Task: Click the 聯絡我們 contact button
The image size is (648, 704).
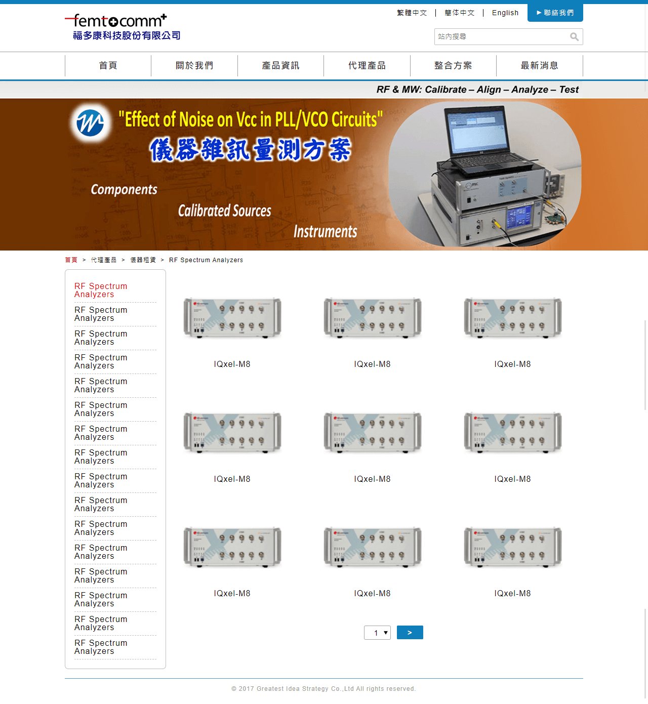Action: tap(555, 13)
